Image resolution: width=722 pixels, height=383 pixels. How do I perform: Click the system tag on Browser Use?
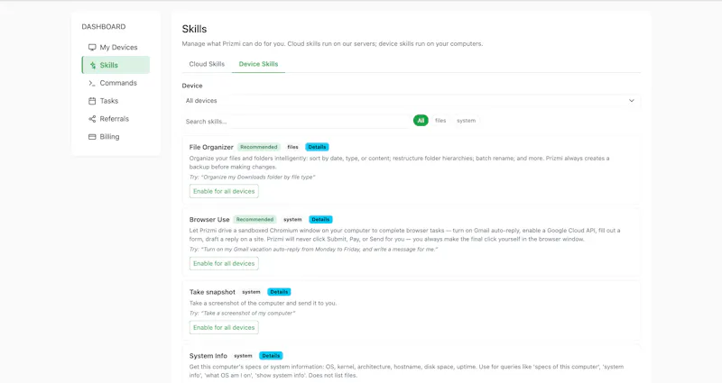[292, 220]
